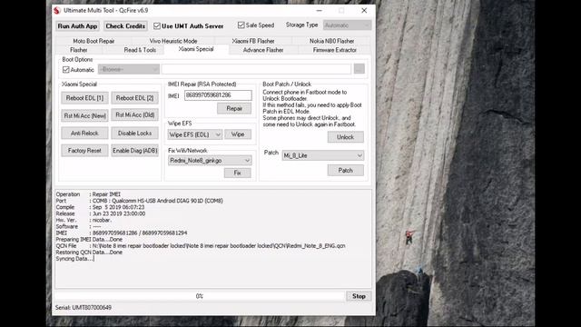
Task: Click Serial UMT807000649 status text
Action: pos(84,308)
